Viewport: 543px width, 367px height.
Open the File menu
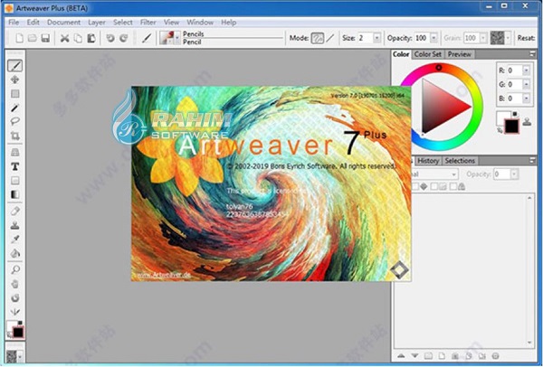14,23
